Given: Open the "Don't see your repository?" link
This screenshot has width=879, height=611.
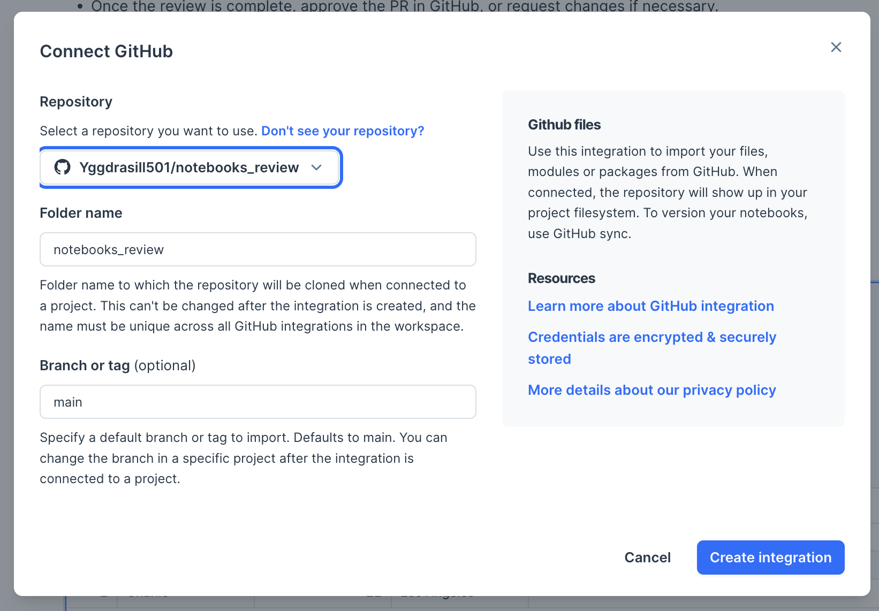Looking at the screenshot, I should [343, 131].
